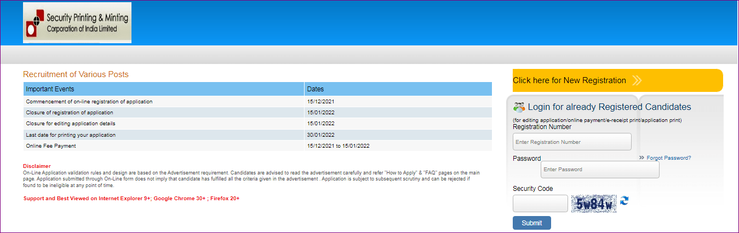Click the Recruitment of Various Posts heading

76,74
